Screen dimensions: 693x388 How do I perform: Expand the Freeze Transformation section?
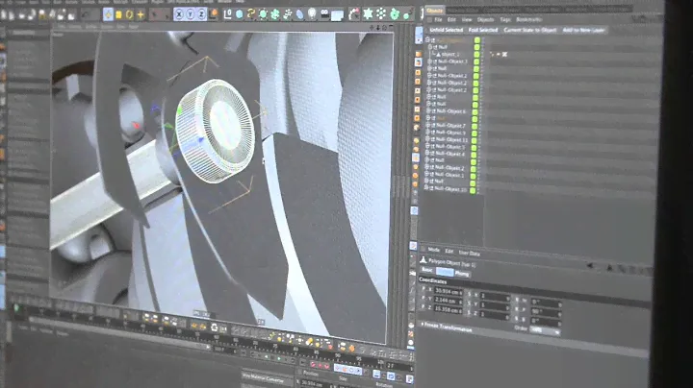coord(422,325)
